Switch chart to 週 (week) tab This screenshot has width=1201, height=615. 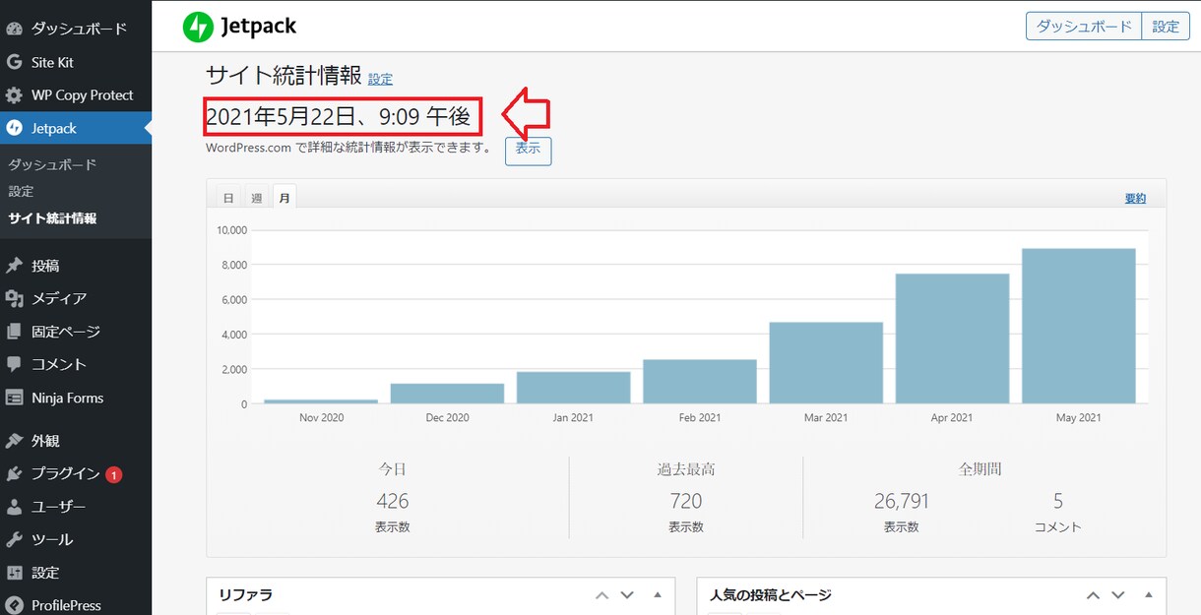[x=257, y=198]
